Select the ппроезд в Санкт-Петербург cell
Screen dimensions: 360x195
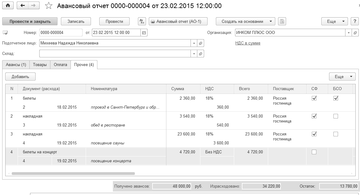point(126,107)
